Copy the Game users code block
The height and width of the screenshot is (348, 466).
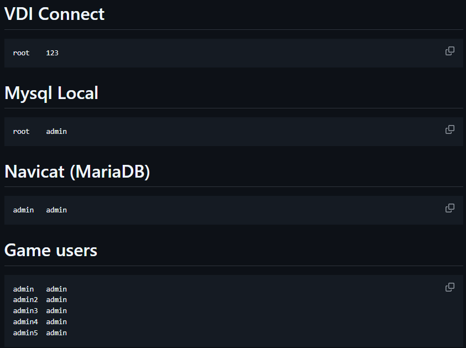pyautogui.click(x=450, y=287)
